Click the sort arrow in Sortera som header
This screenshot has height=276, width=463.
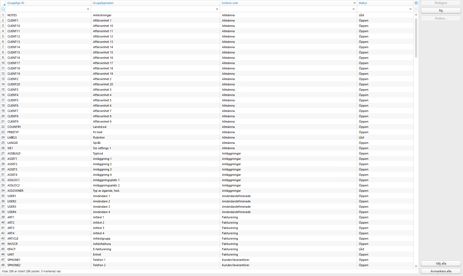pos(354,3)
